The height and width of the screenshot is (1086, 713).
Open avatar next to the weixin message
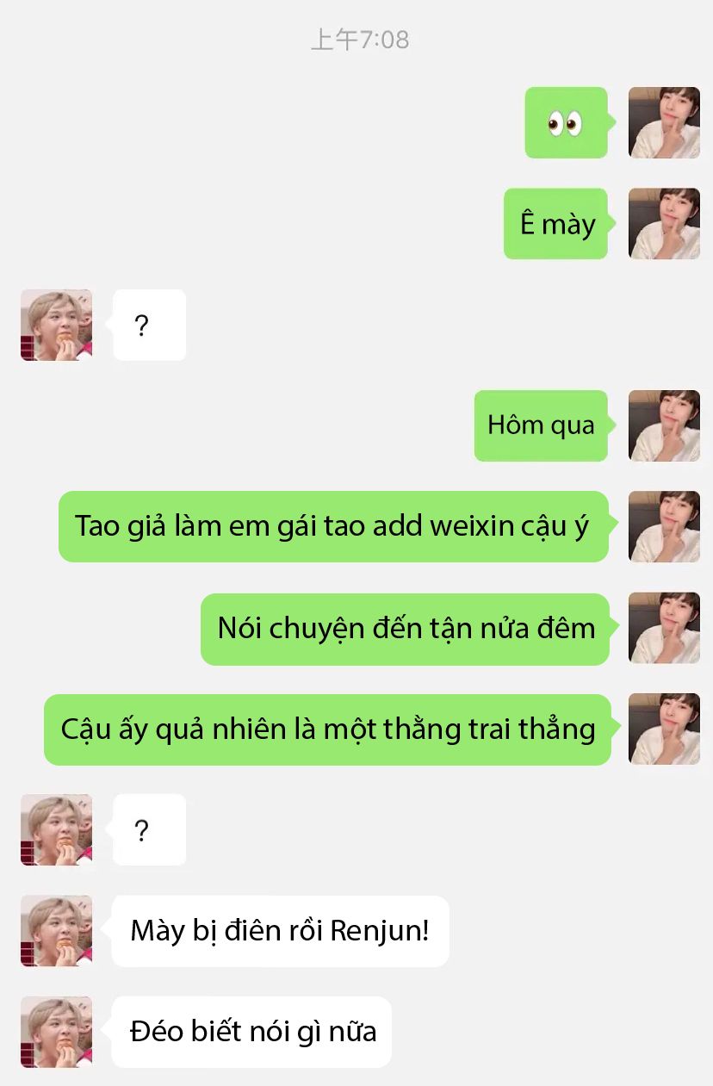[664, 526]
